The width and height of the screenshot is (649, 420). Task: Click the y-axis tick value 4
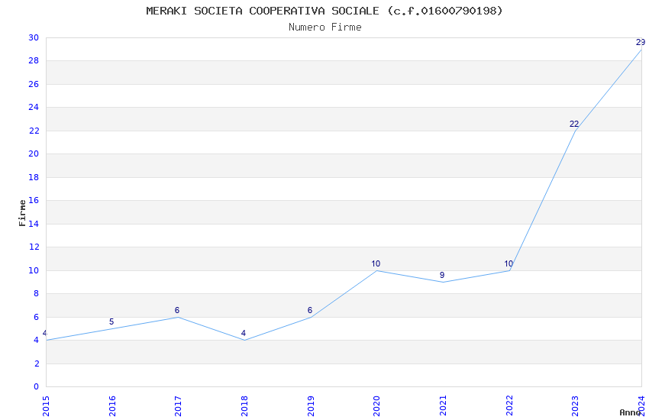pyautogui.click(x=37, y=340)
